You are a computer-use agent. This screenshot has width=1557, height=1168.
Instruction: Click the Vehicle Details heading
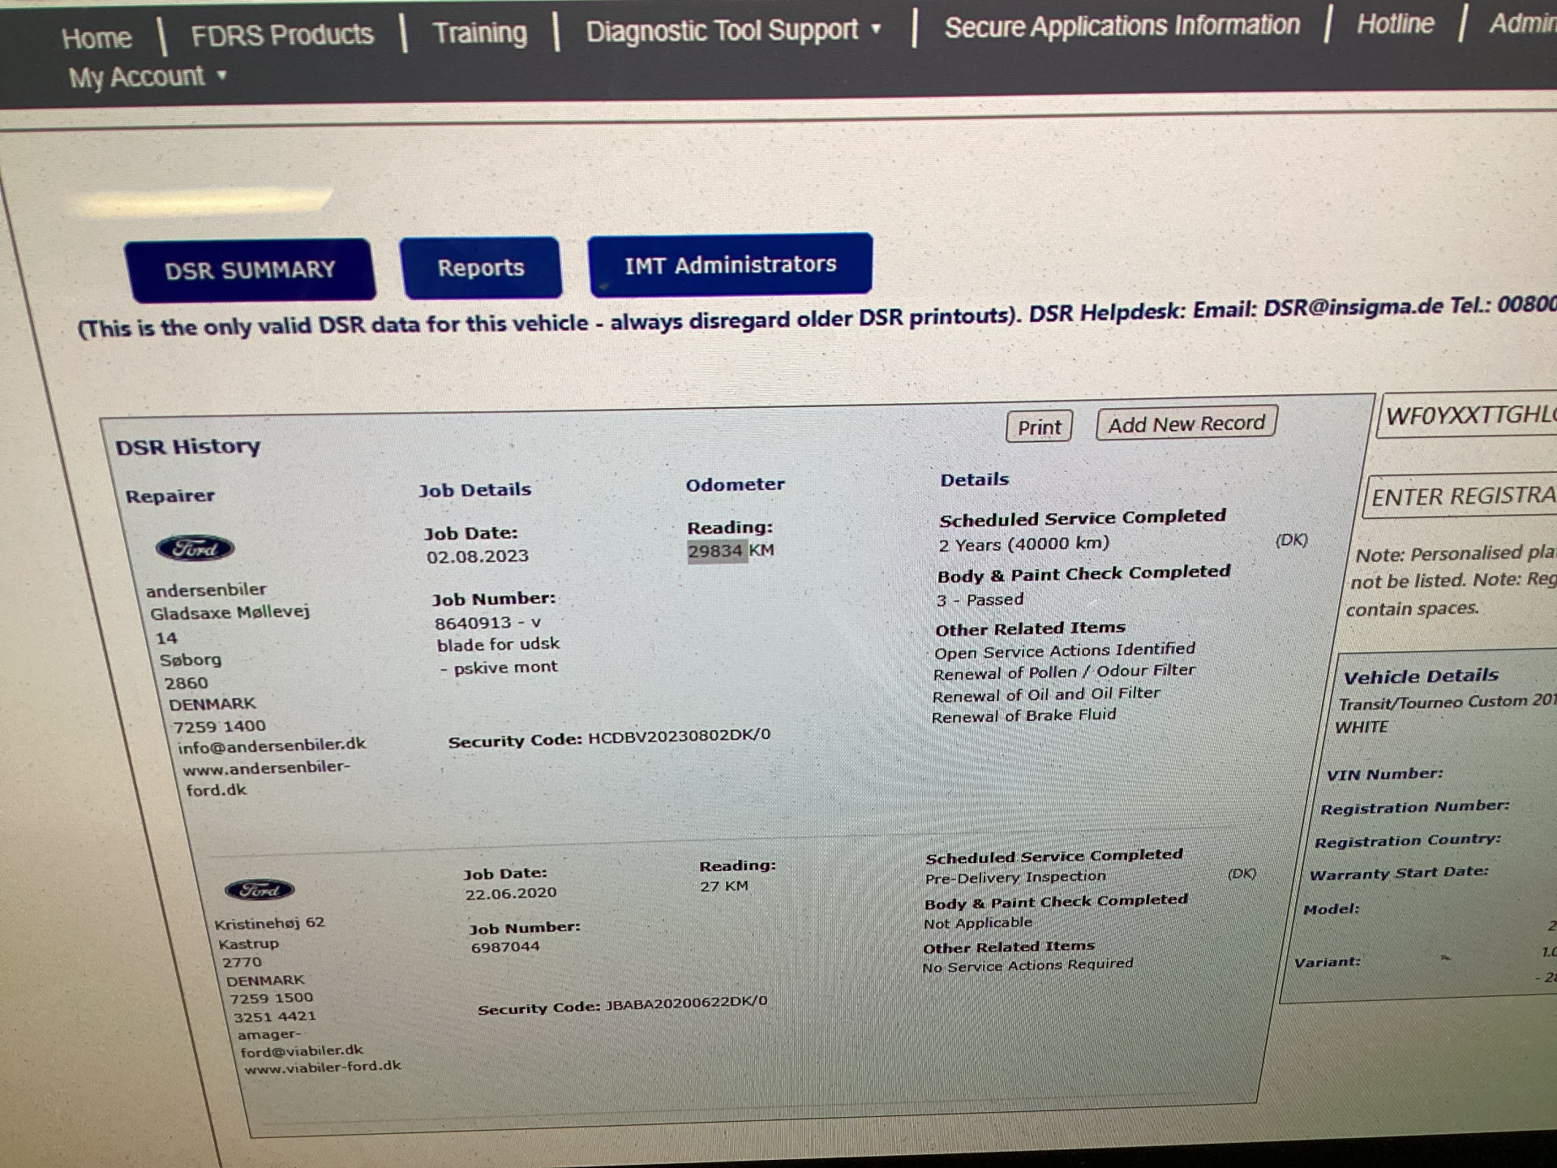[x=1421, y=676]
